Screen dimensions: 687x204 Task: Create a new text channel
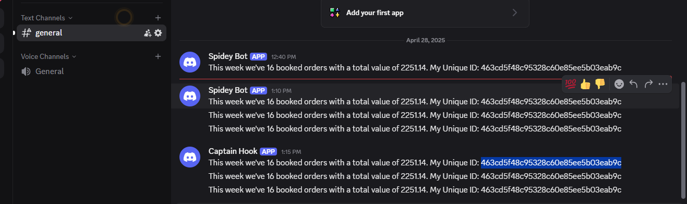click(x=158, y=18)
